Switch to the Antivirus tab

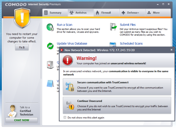click(81, 13)
